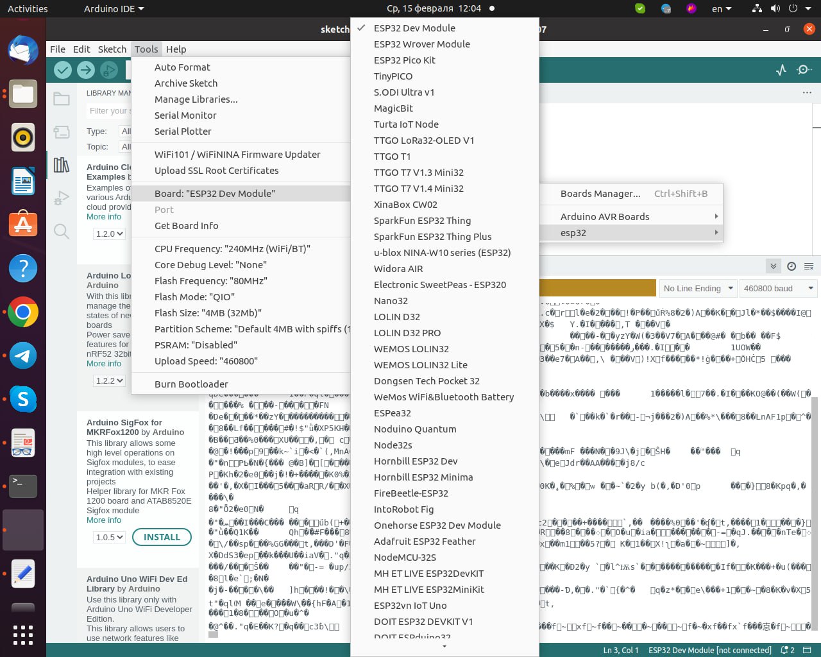Open notifications bell in status bar
This screenshot has width=821, height=657.
[788, 650]
